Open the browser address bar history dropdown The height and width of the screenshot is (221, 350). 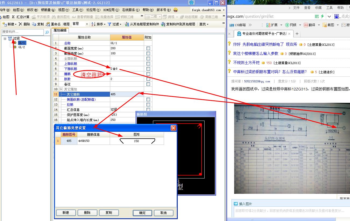pyautogui.click(x=329, y=16)
